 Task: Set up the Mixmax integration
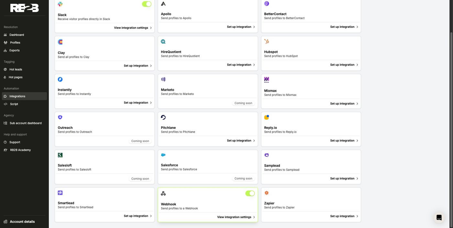[x=344, y=104]
